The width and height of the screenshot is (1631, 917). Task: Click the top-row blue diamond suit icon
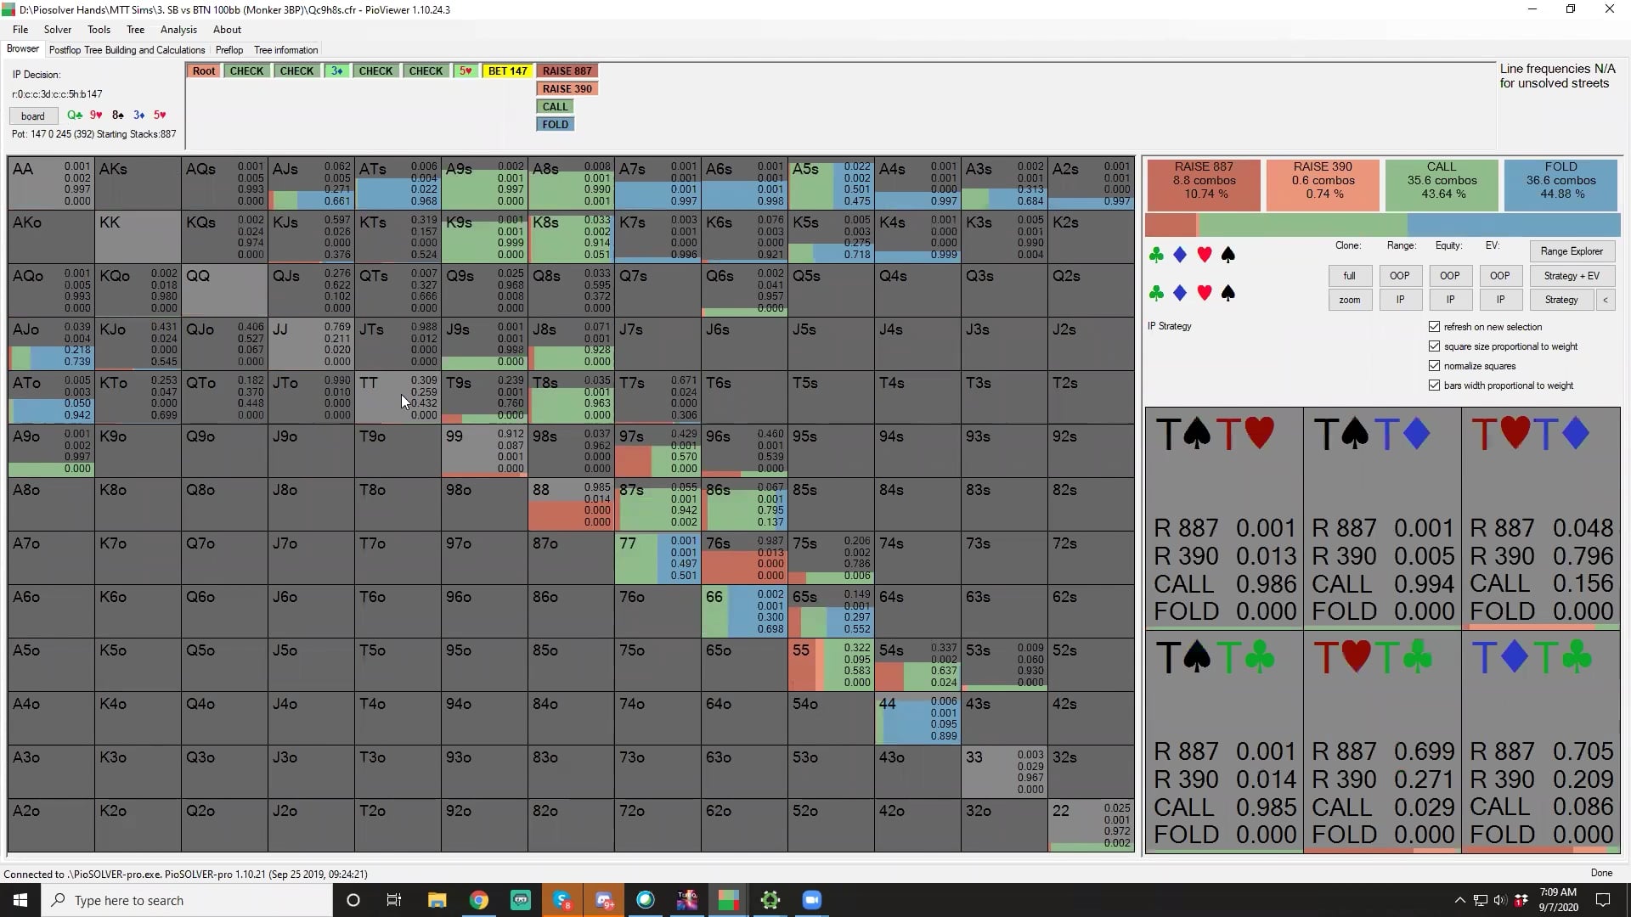tap(1180, 255)
